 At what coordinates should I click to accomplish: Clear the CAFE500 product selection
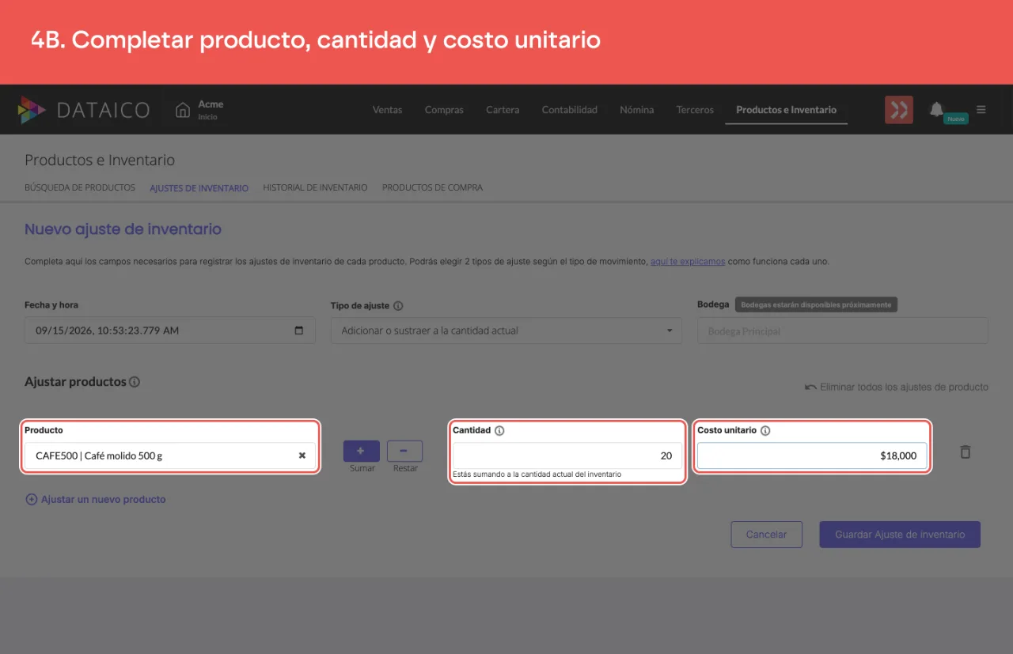(302, 456)
